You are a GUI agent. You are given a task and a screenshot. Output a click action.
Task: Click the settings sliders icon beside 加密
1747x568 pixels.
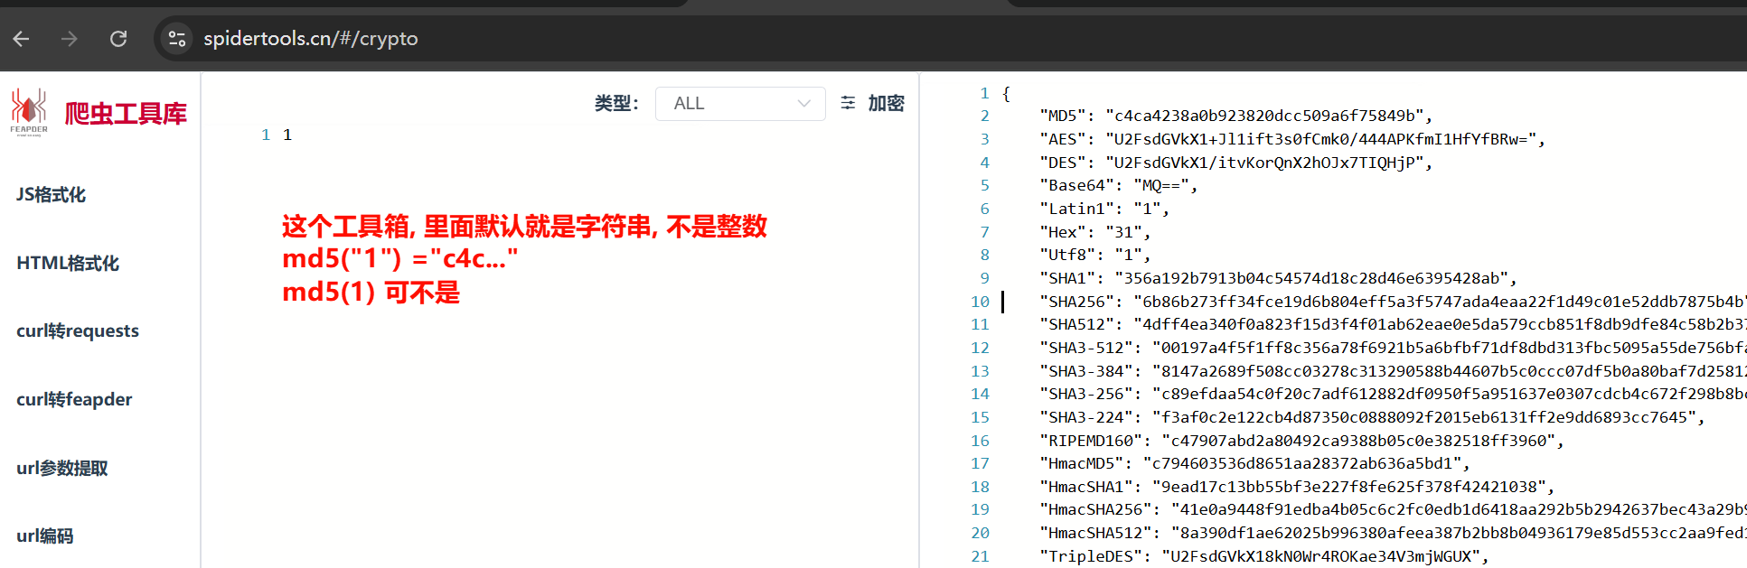(x=848, y=103)
